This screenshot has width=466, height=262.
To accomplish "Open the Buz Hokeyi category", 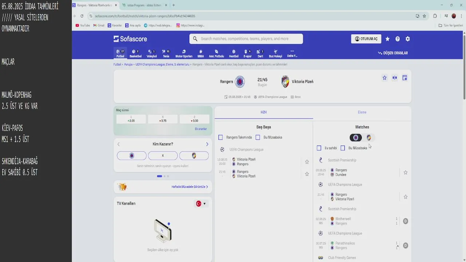I will 276,53.
